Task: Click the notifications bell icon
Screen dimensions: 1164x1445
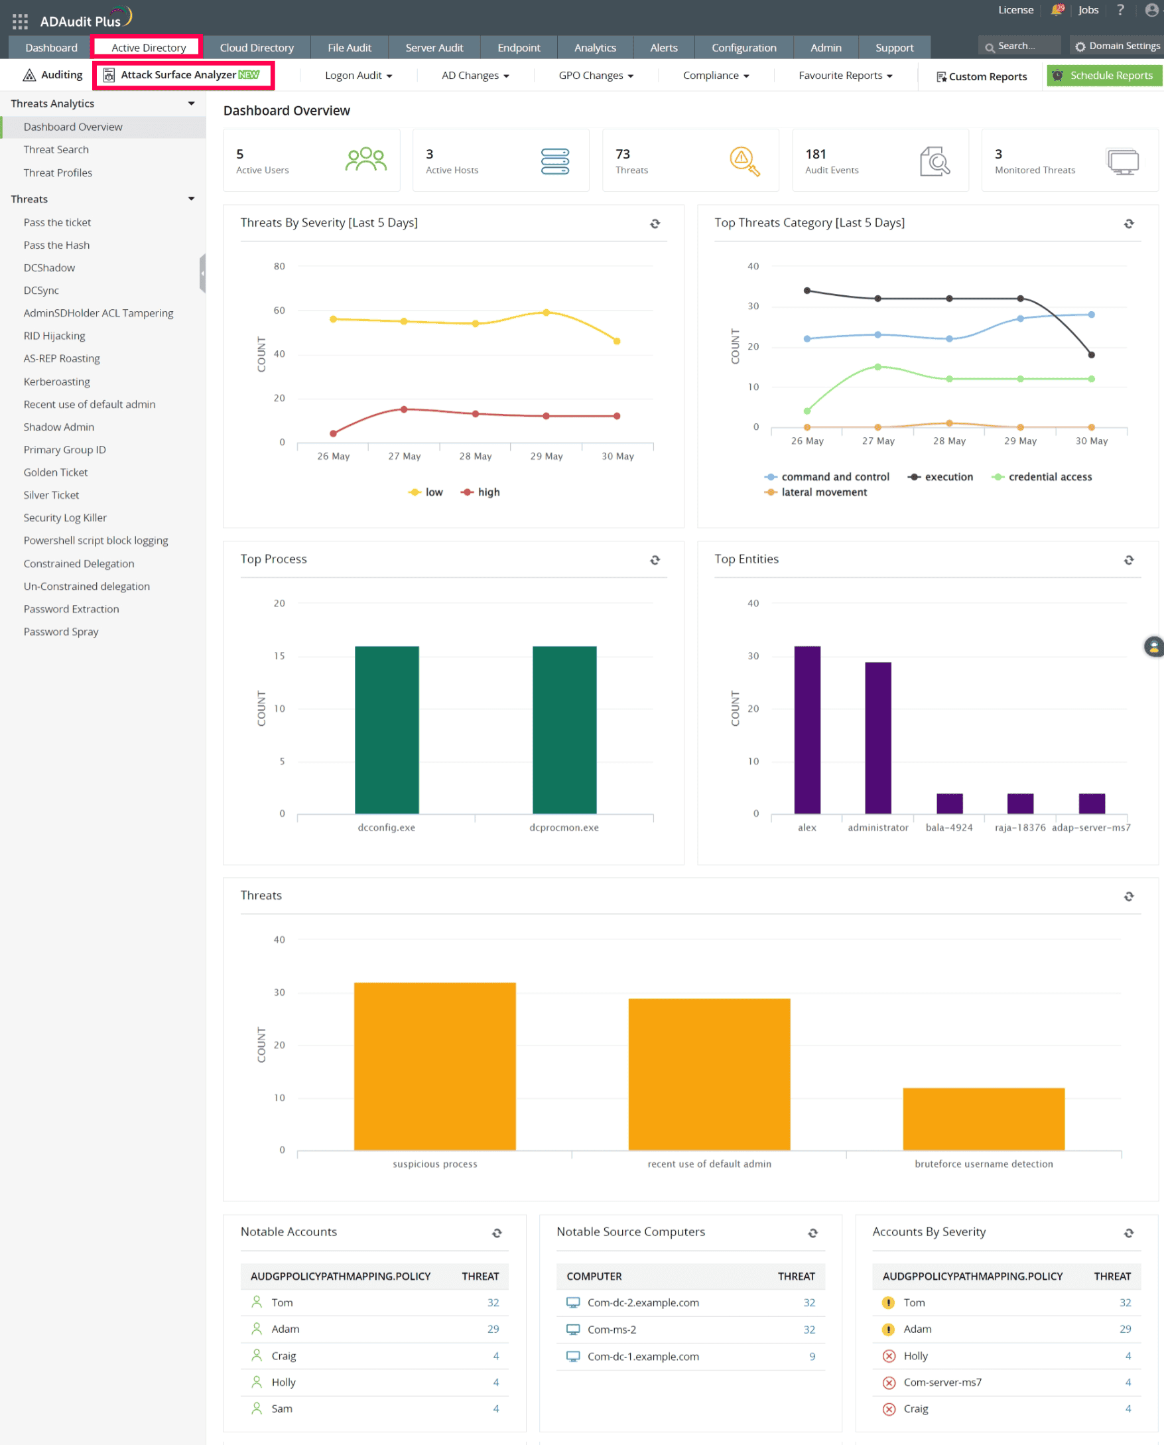Action: coord(1057,10)
